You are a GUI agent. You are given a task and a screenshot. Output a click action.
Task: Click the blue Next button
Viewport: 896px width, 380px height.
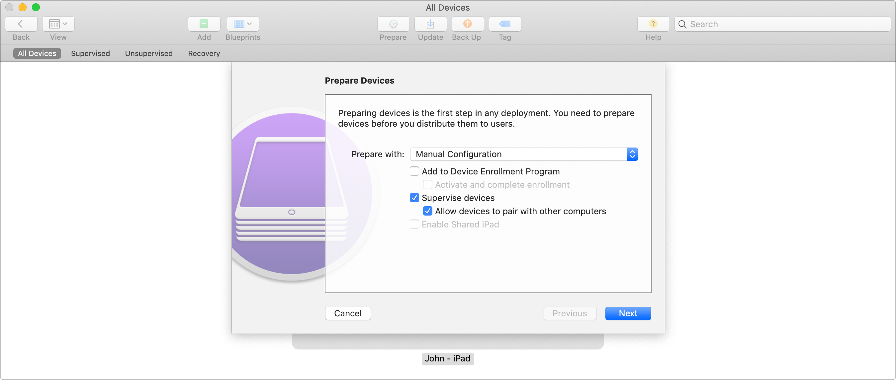coord(628,313)
